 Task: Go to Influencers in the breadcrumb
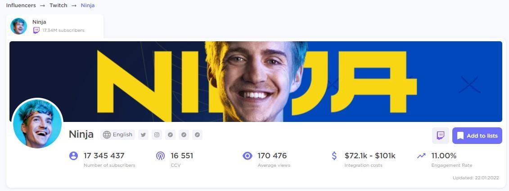coord(21,5)
